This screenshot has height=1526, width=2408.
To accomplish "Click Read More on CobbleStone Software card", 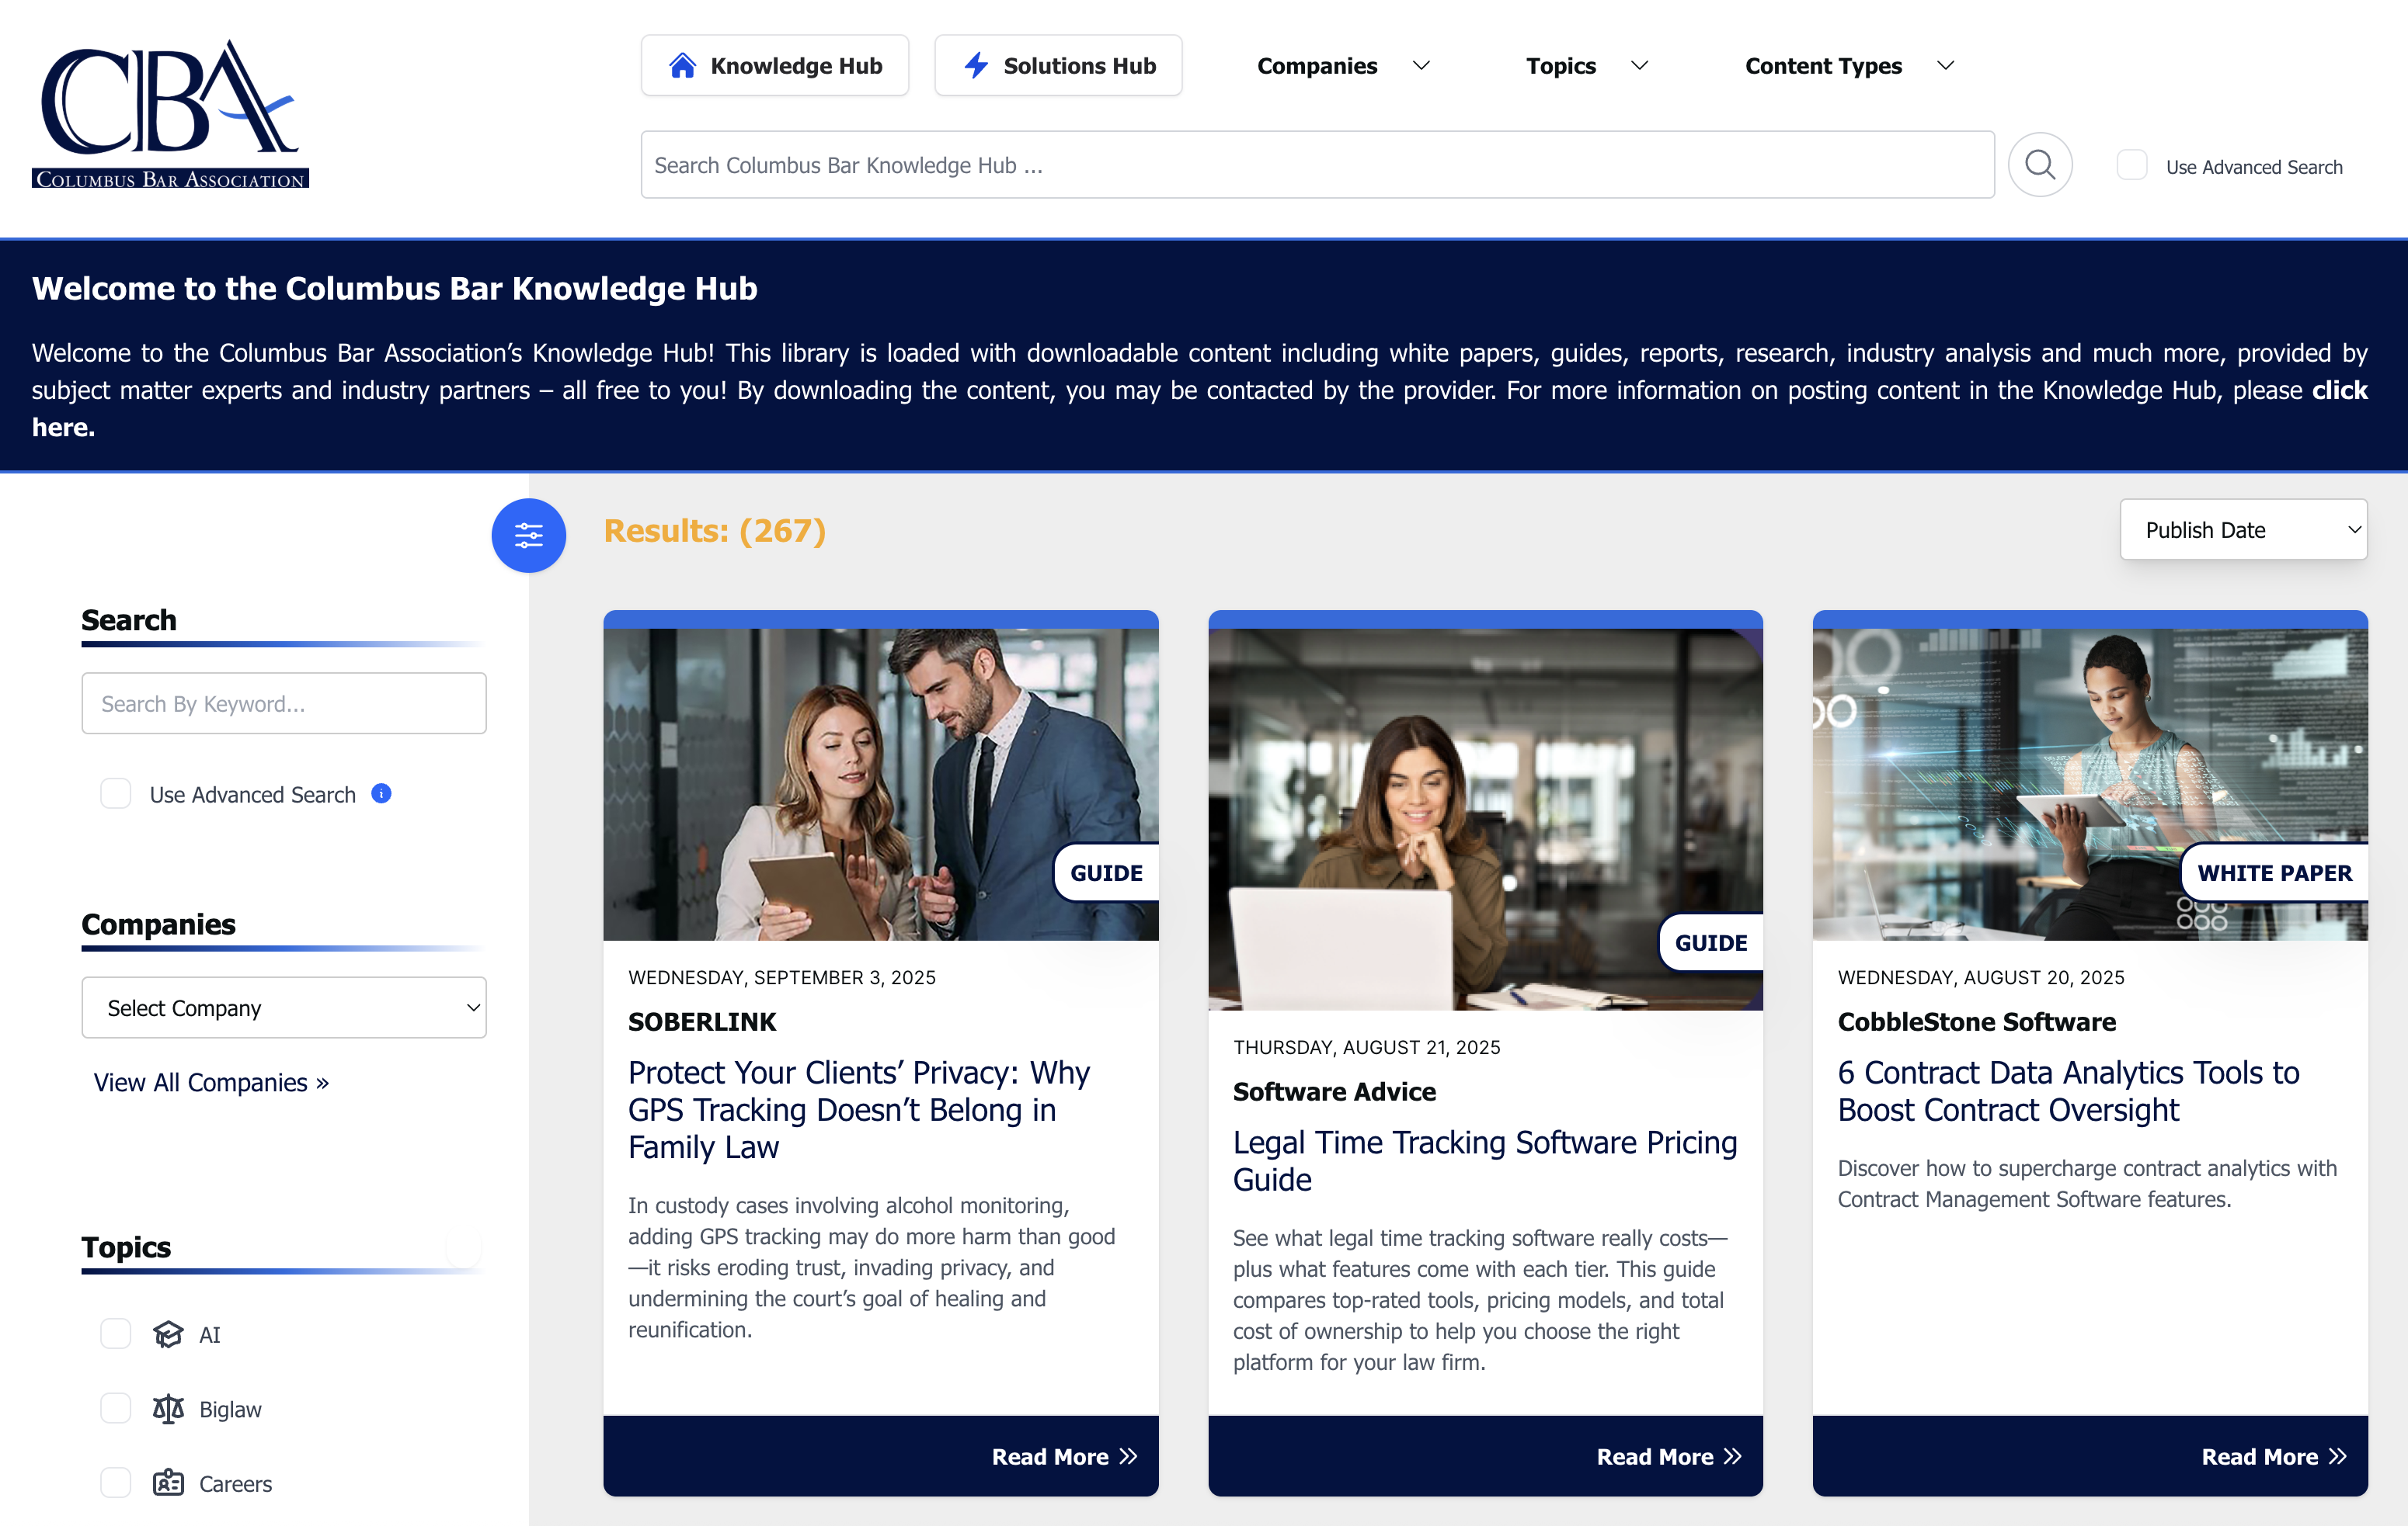I will (2274, 1456).
